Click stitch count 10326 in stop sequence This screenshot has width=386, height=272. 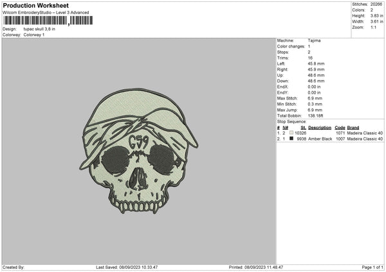click(x=300, y=133)
